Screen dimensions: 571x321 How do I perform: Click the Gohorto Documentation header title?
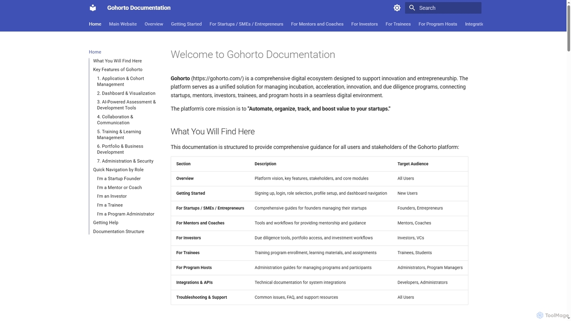(x=139, y=8)
